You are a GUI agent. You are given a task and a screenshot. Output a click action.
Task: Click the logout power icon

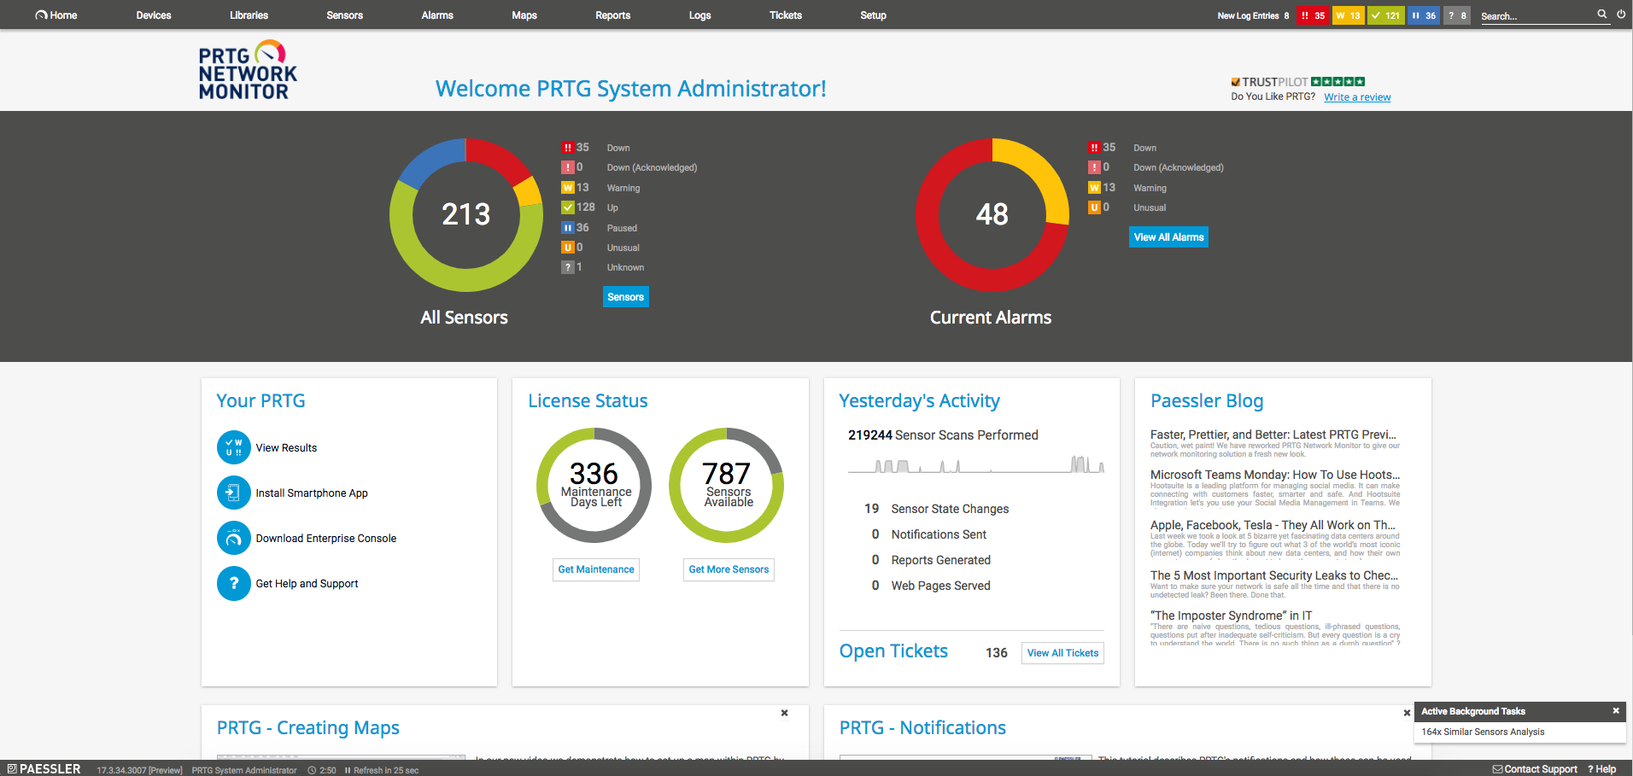pyautogui.click(x=1621, y=15)
